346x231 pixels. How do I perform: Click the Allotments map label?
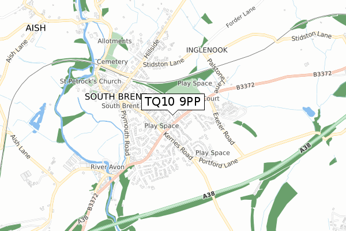click(x=115, y=41)
